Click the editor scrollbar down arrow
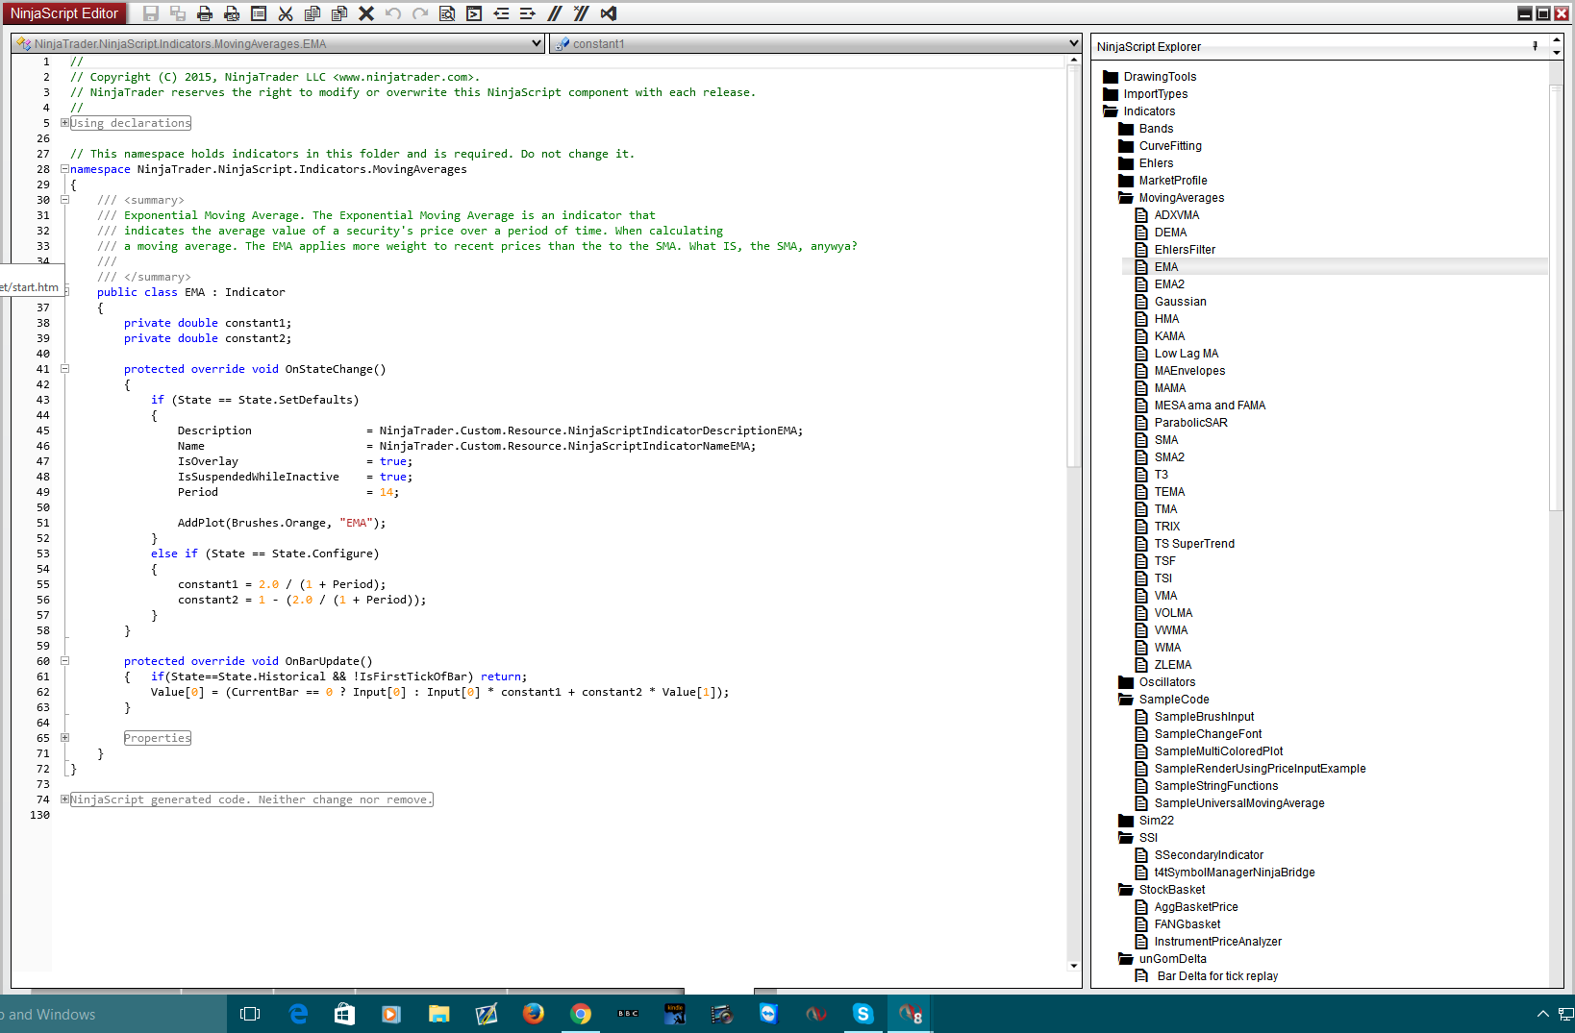The width and height of the screenshot is (1575, 1033). [x=1074, y=966]
